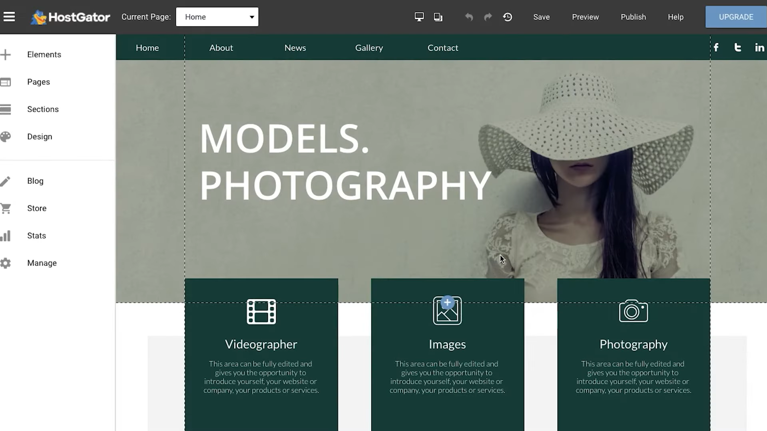The image size is (767, 431).
Task: Click the Facebook social icon
Action: (x=715, y=47)
